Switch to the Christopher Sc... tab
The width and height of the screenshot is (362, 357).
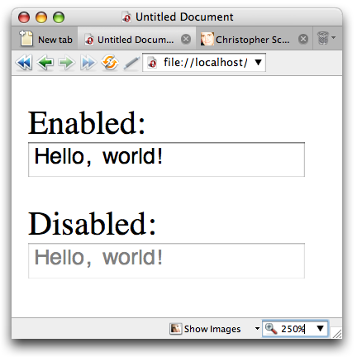pyautogui.click(x=254, y=39)
